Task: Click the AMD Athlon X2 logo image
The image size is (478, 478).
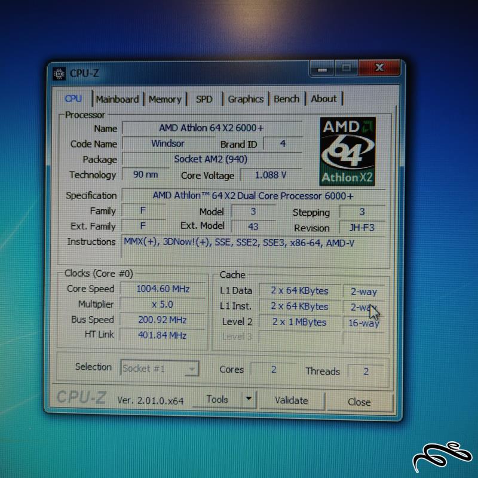Action: (x=348, y=152)
